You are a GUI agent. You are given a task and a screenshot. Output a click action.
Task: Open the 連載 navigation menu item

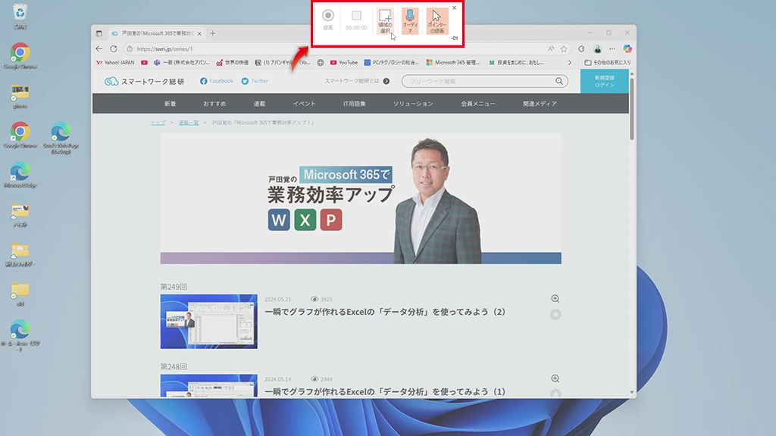click(x=259, y=104)
